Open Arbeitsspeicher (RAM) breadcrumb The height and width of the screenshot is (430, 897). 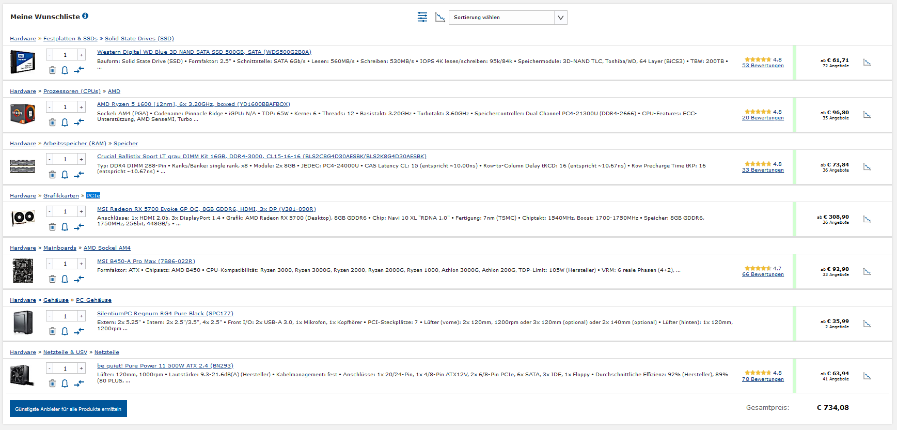[x=75, y=143]
